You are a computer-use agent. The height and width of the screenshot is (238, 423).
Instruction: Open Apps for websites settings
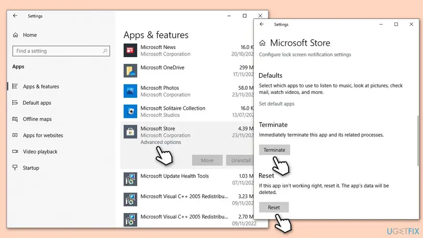43,135
